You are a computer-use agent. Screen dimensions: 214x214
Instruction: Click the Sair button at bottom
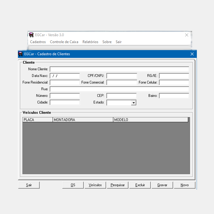tap(29, 185)
